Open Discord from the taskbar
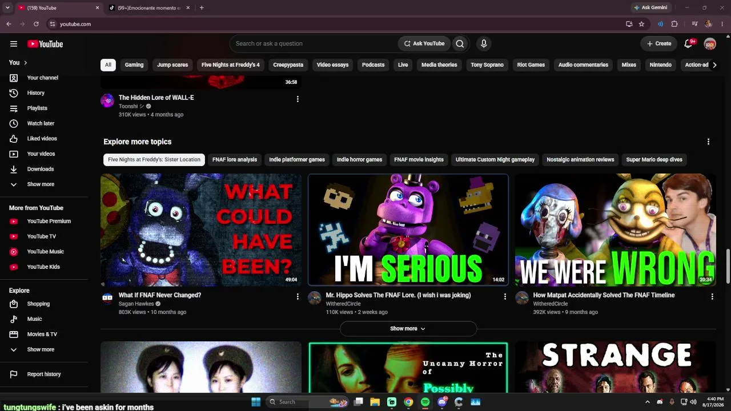 pyautogui.click(x=442, y=402)
